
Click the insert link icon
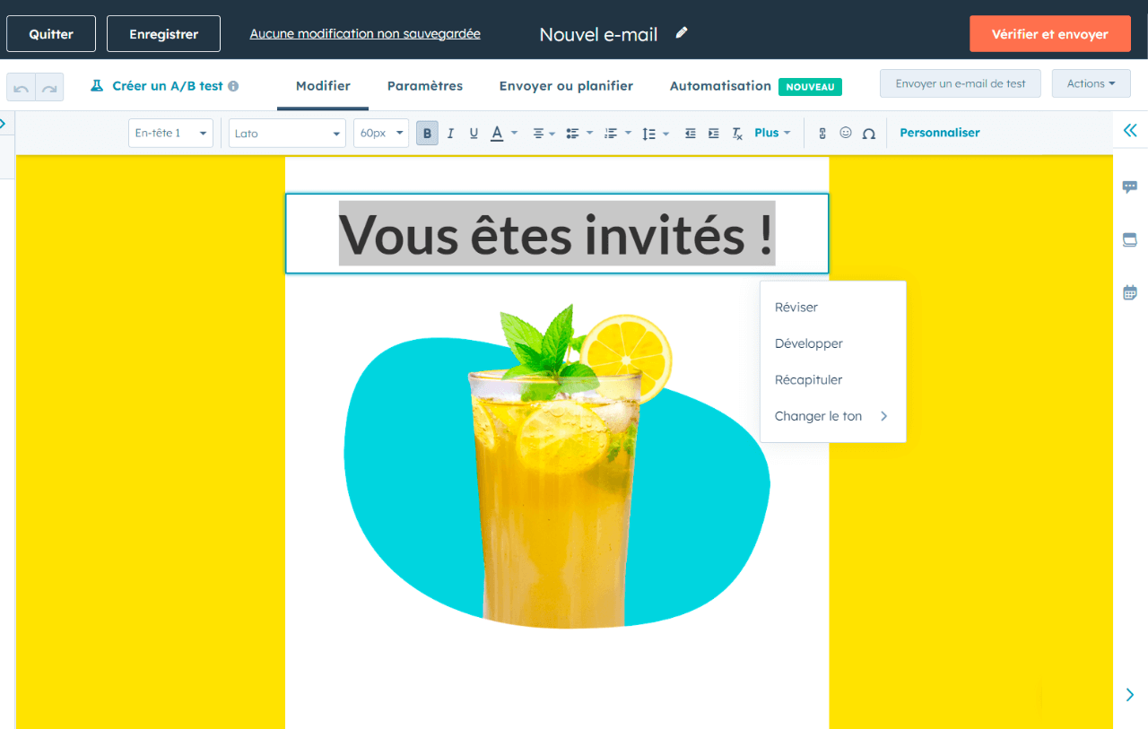pos(822,134)
